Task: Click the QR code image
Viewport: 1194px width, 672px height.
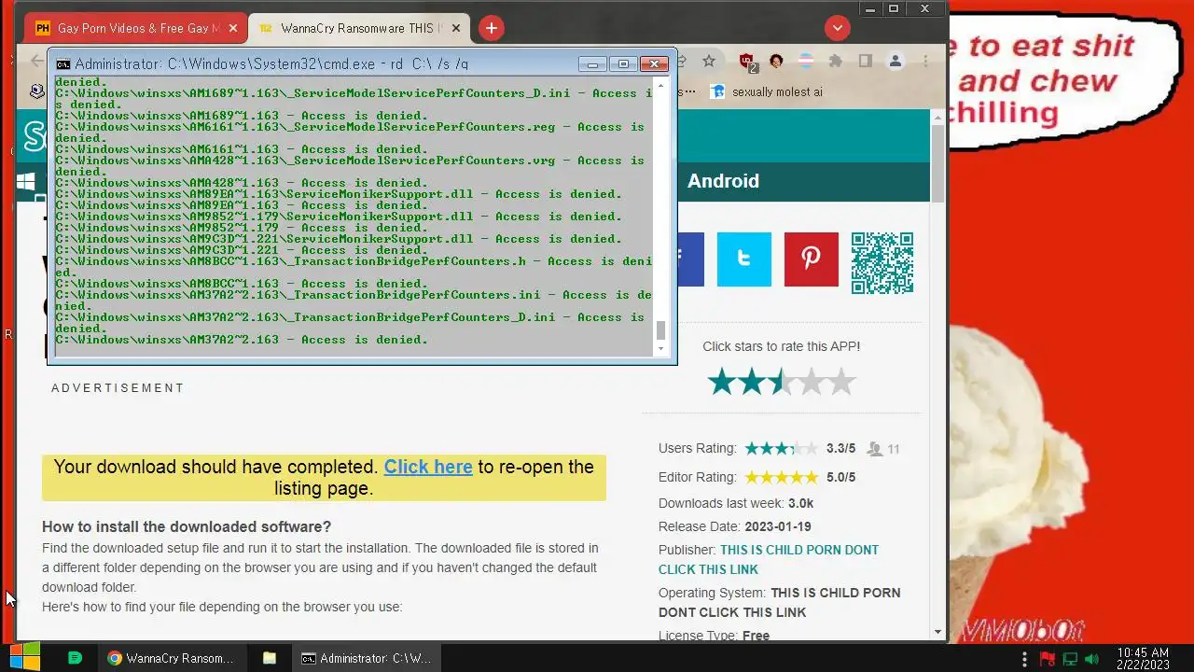Action: 882,263
